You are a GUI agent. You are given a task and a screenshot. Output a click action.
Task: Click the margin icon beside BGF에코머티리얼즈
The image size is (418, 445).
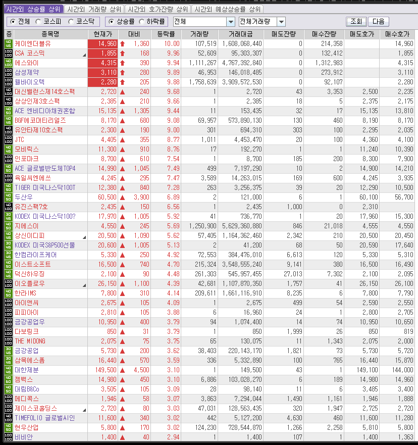coord(8,121)
